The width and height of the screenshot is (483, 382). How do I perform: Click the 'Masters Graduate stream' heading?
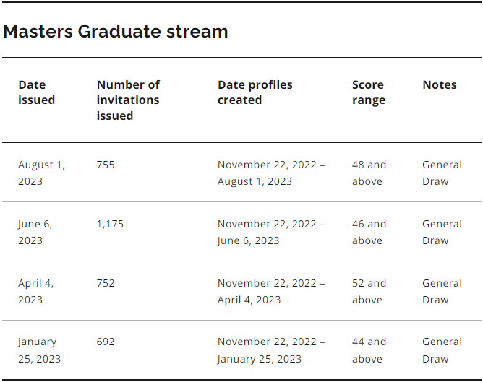point(116,32)
